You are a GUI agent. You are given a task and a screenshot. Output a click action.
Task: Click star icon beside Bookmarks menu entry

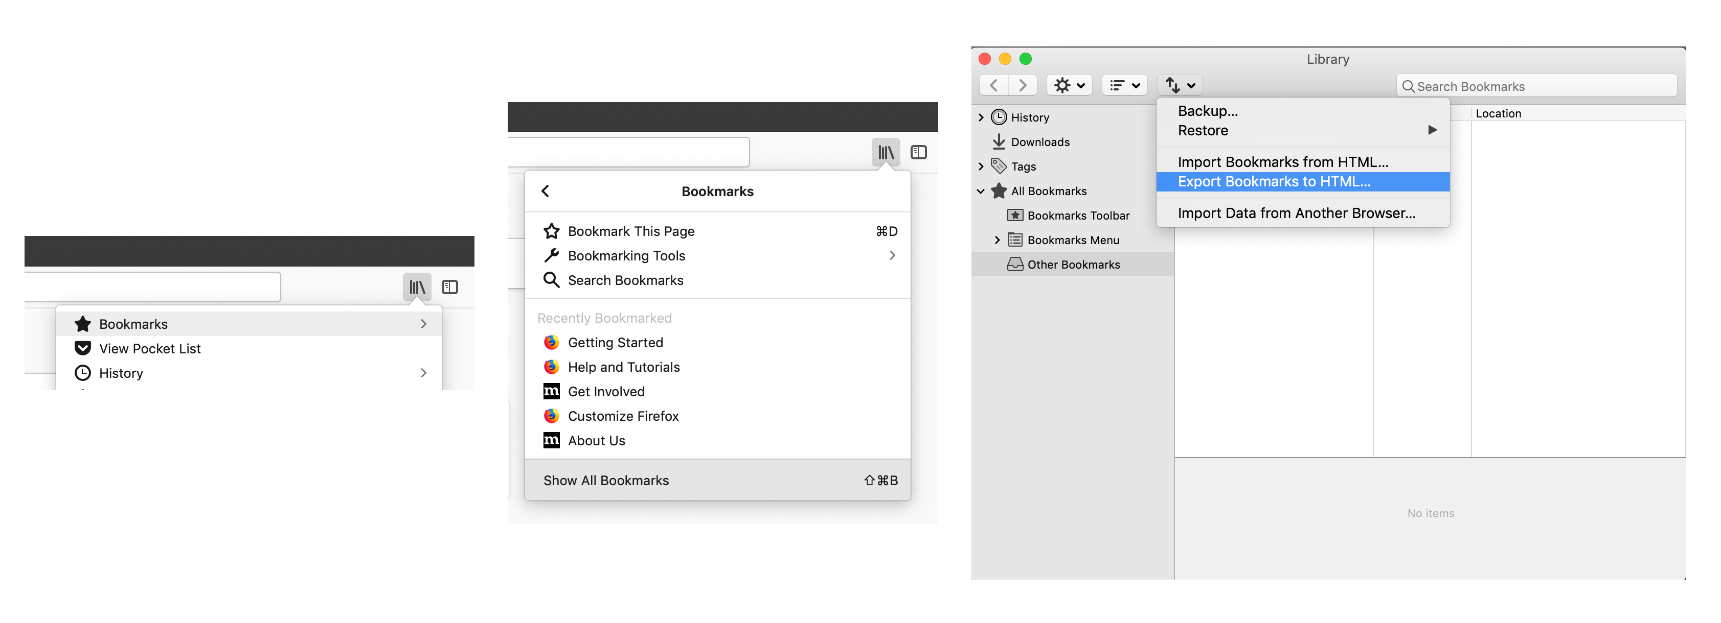pos(83,324)
